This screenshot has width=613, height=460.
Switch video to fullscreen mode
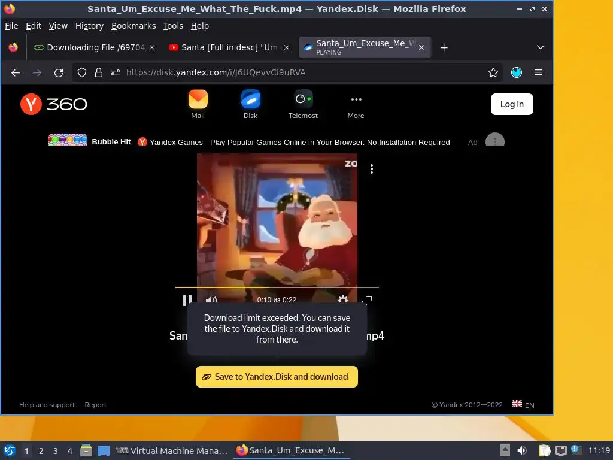[x=367, y=300]
